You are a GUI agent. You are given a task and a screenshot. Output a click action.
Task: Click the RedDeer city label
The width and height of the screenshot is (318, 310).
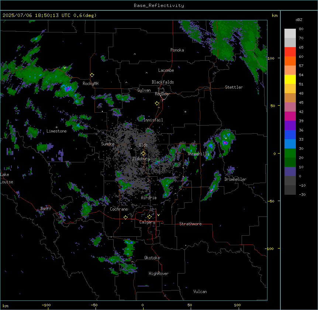[162, 94]
